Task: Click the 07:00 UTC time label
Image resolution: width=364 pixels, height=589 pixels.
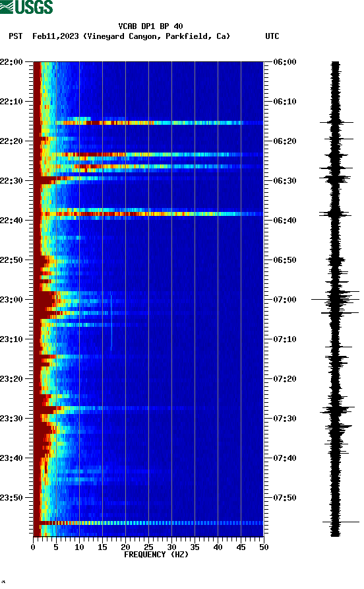Action: click(x=285, y=300)
